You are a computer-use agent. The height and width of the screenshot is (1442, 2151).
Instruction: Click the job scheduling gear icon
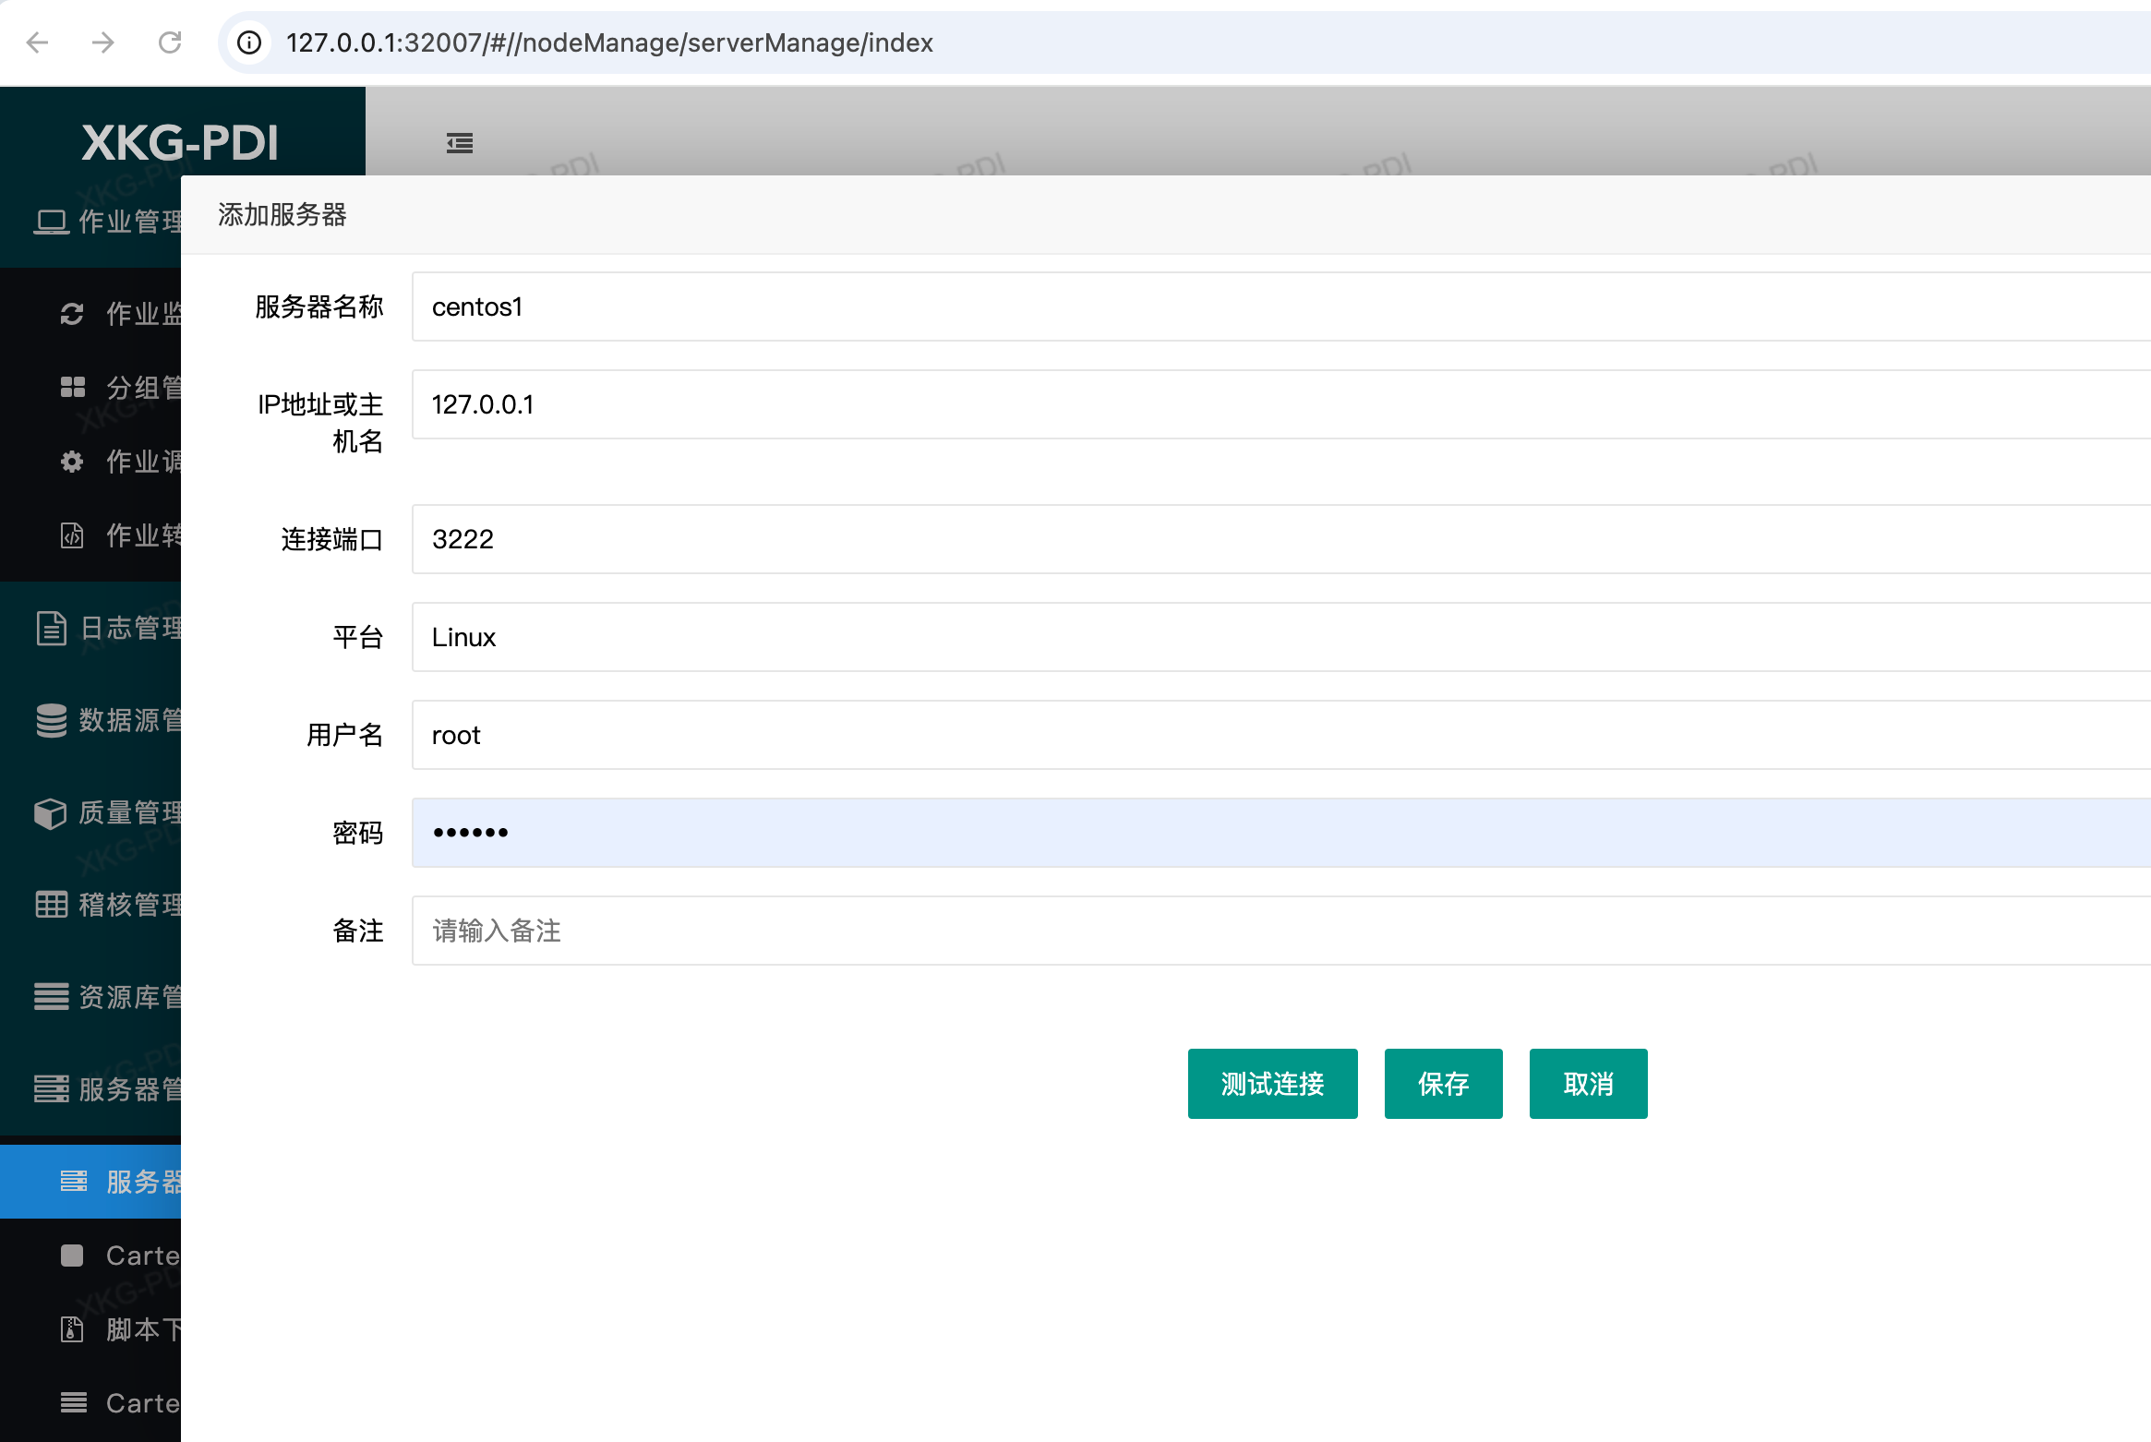pyautogui.click(x=72, y=462)
